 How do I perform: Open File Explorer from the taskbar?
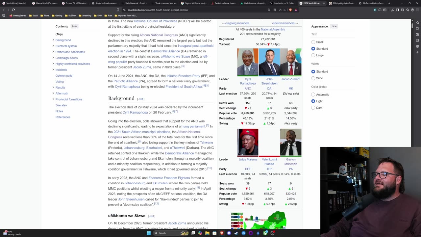click(x=207, y=233)
